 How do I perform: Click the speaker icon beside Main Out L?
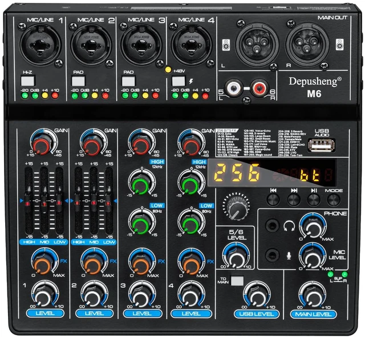(x=226, y=45)
